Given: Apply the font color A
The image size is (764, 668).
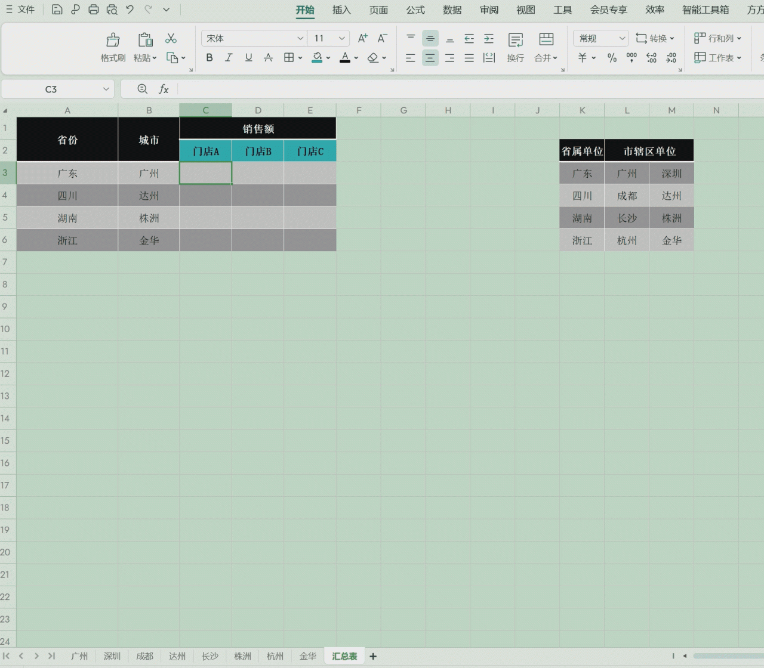Looking at the screenshot, I should point(345,58).
